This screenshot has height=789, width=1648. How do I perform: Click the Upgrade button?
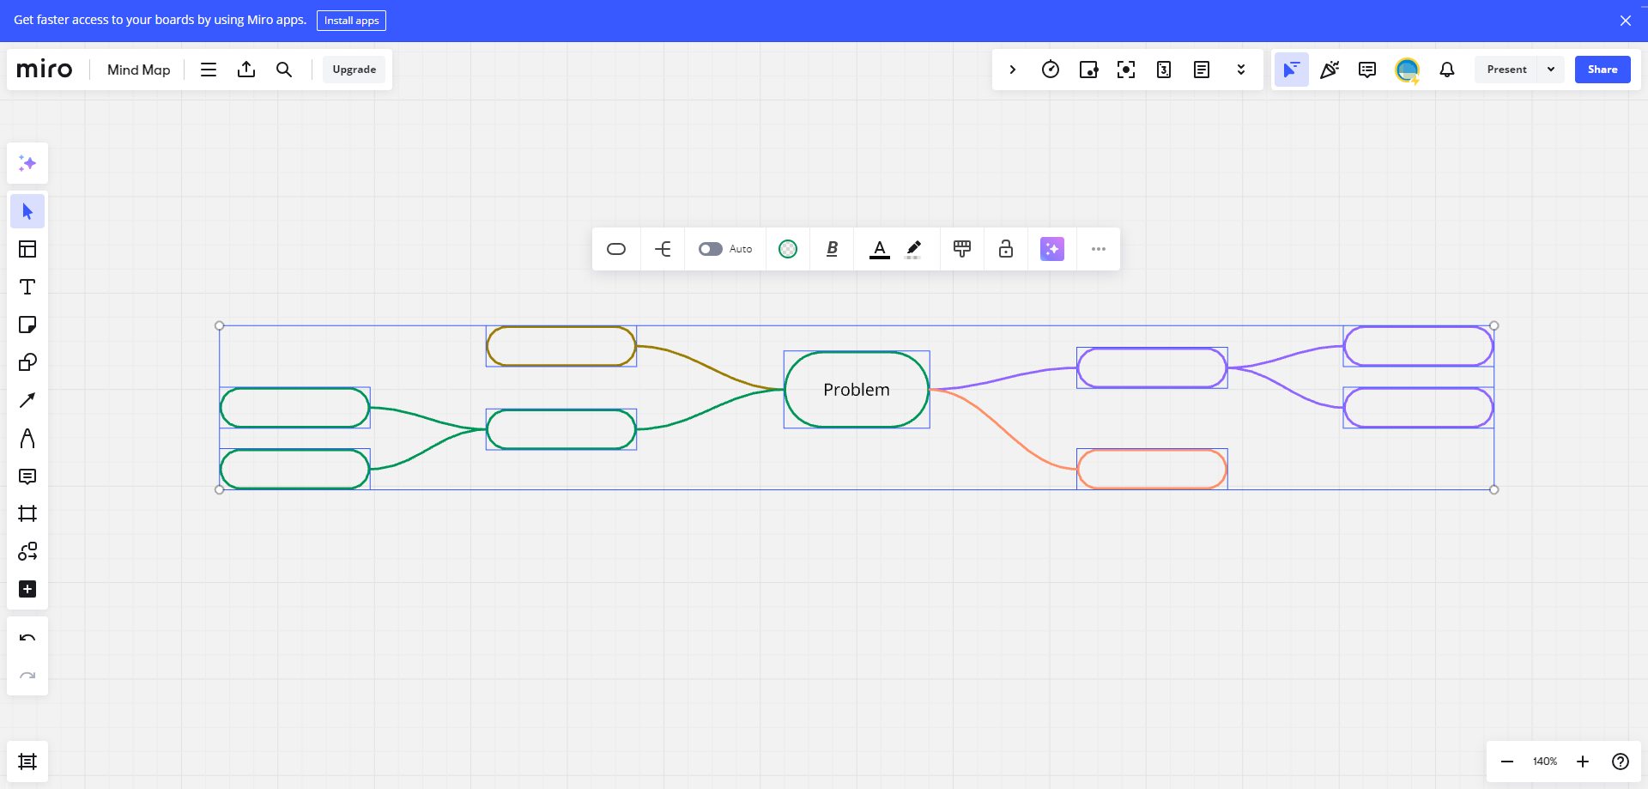tap(354, 70)
